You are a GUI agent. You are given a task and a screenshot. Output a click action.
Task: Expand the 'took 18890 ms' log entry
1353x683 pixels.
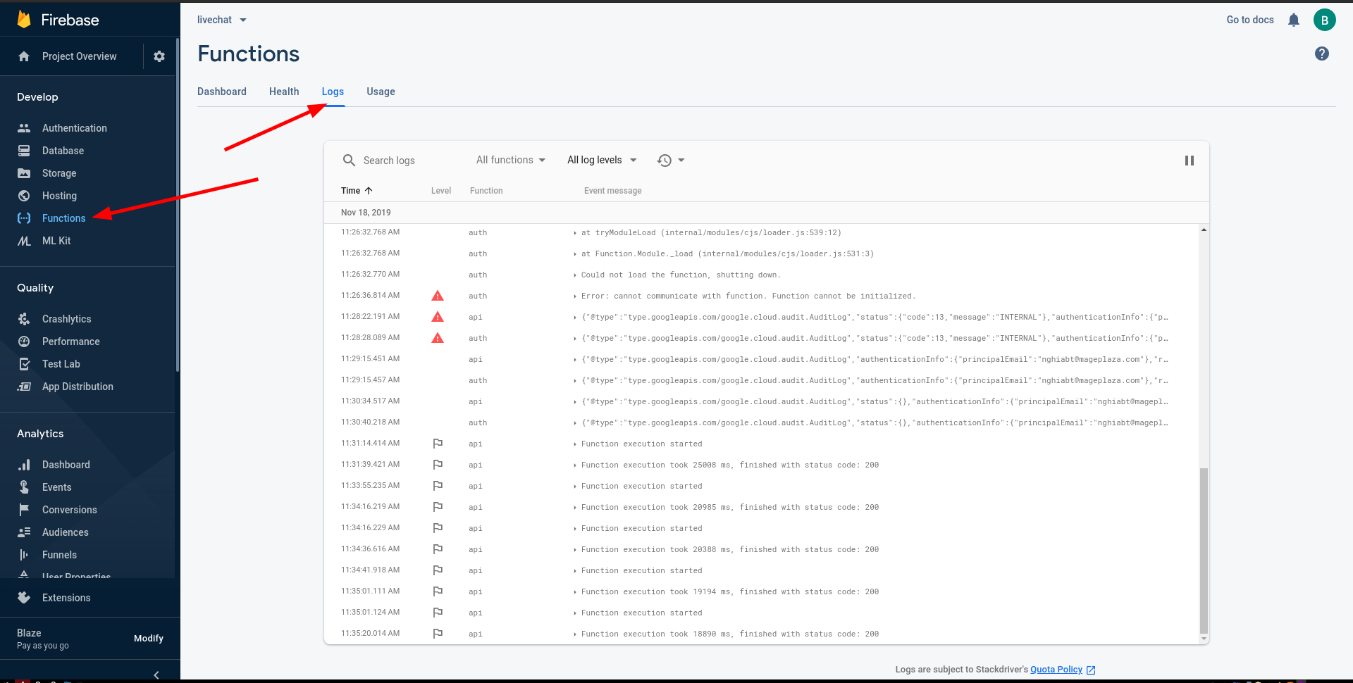(x=575, y=634)
